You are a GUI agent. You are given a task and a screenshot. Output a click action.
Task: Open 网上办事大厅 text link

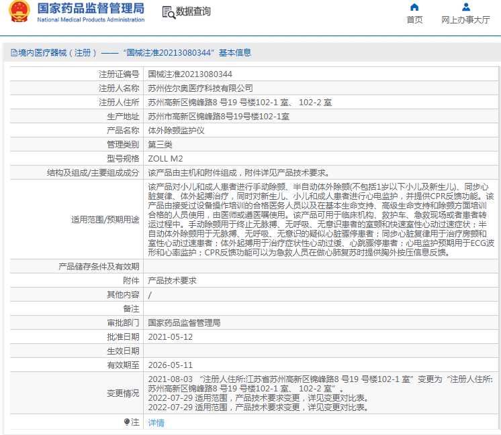pos(465,20)
